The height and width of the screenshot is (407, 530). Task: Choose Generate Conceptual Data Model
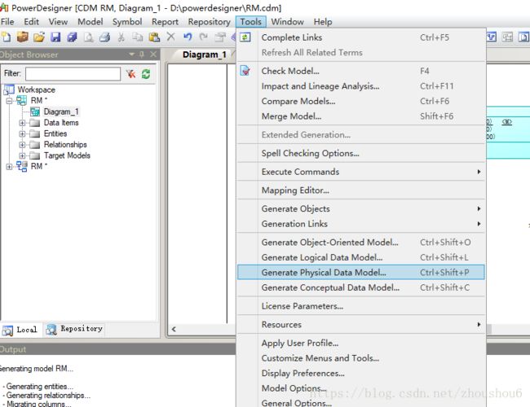coord(361,287)
